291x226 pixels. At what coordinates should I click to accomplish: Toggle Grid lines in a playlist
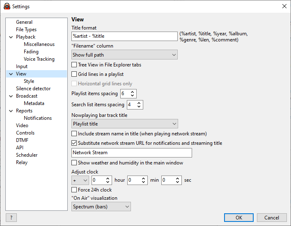74,74
